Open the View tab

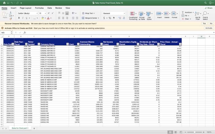[x=68, y=8]
